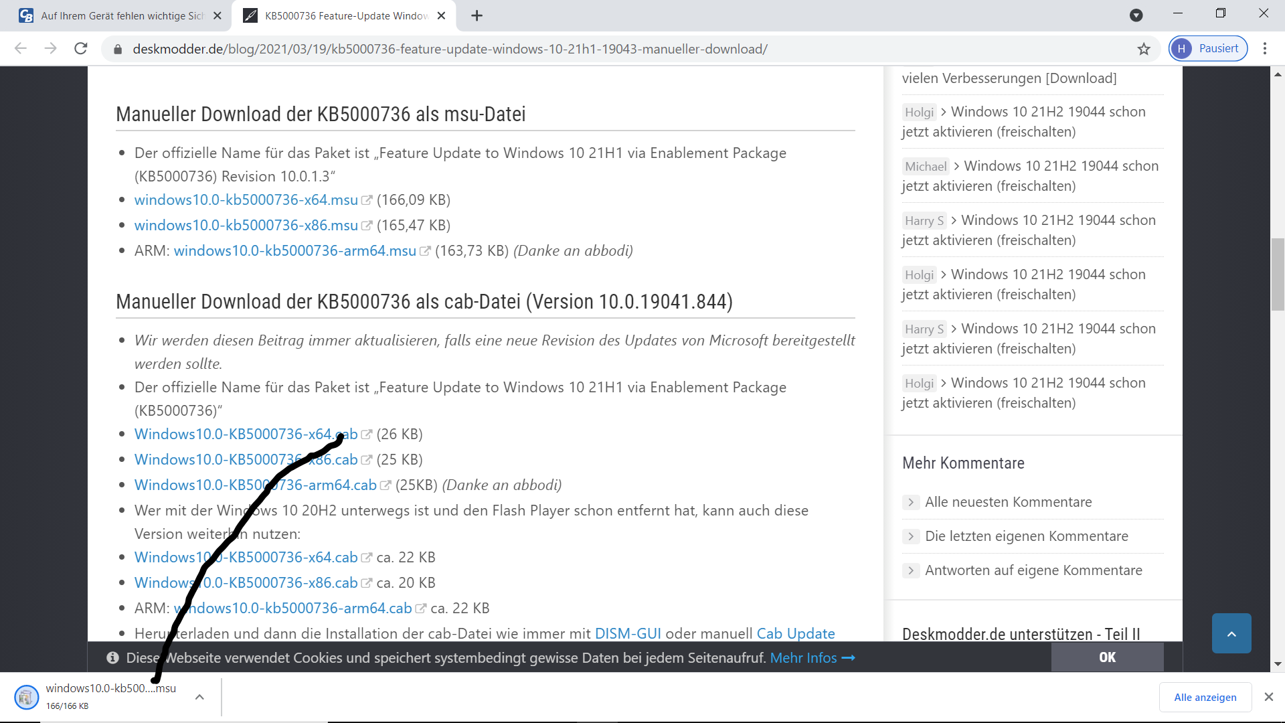The width and height of the screenshot is (1285, 723).
Task: View site security lock information
Action: click(x=118, y=49)
